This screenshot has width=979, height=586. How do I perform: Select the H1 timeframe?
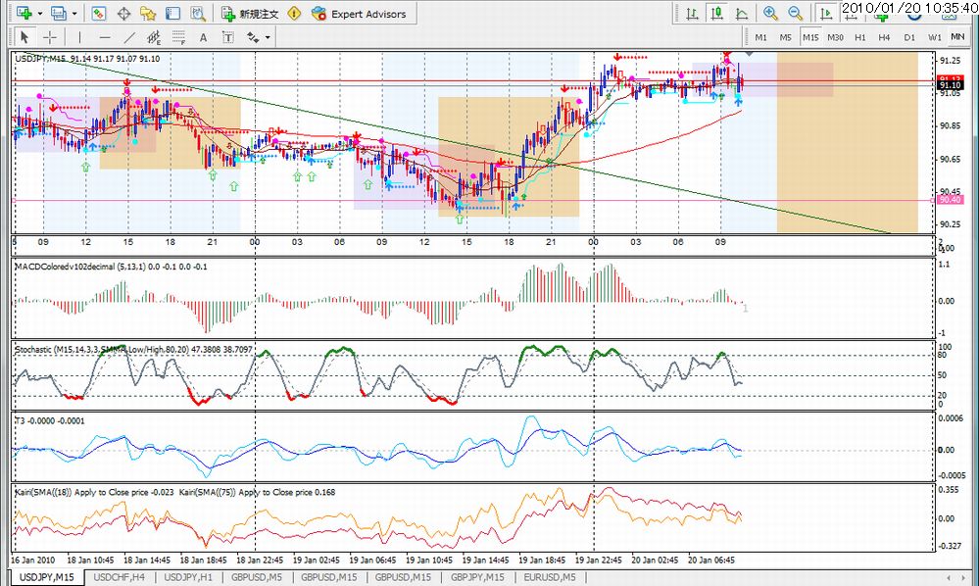coord(860,37)
